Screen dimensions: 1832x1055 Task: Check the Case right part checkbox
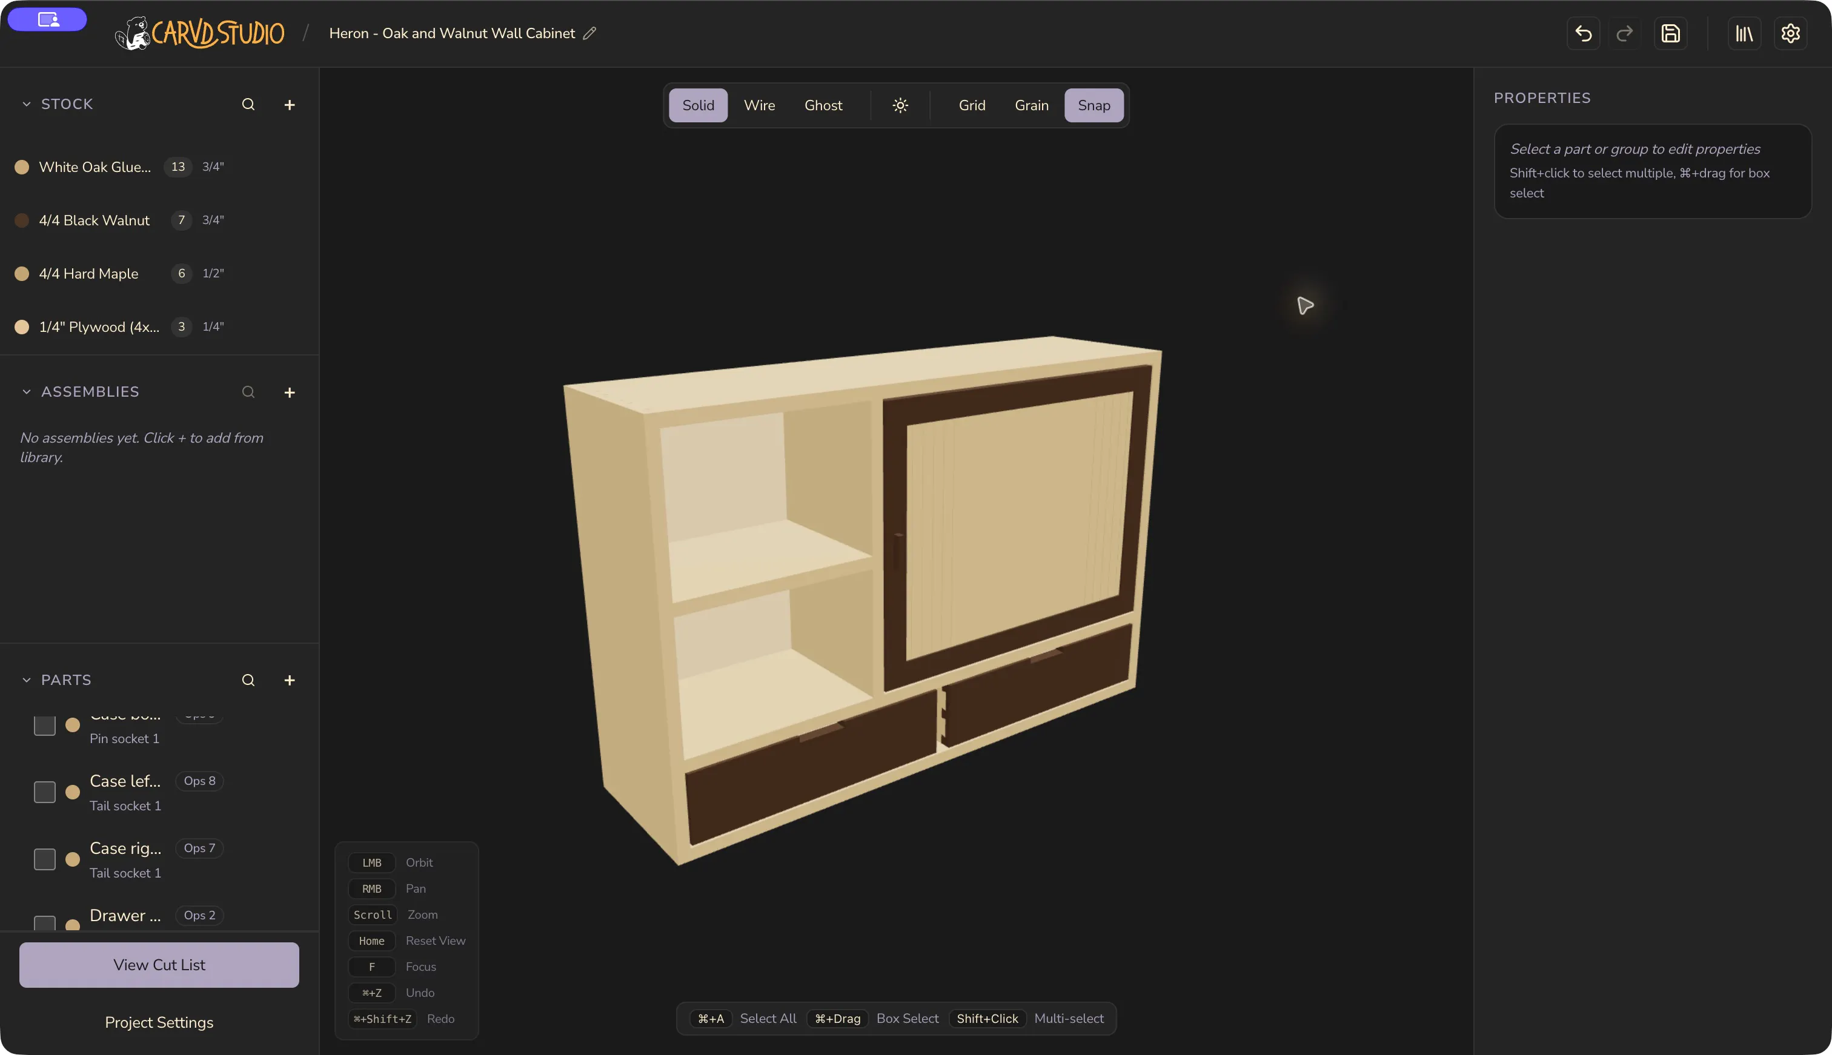point(45,859)
